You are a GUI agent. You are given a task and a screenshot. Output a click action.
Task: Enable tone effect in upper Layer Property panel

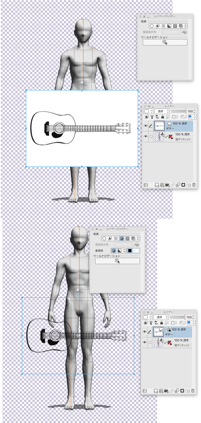163,26
